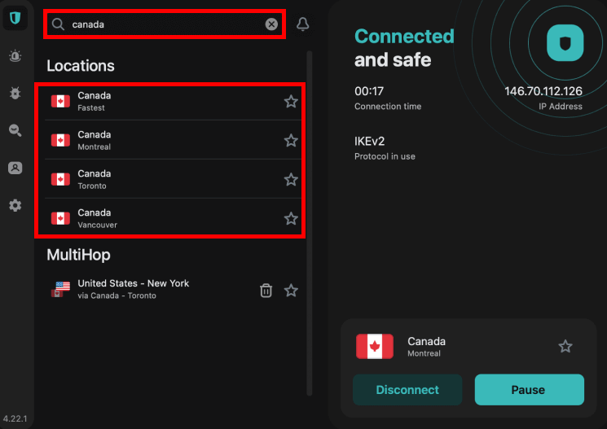Screen dimensions: 607x429
Task: Click the version number 4.22.1
Action: (x=15, y=419)
